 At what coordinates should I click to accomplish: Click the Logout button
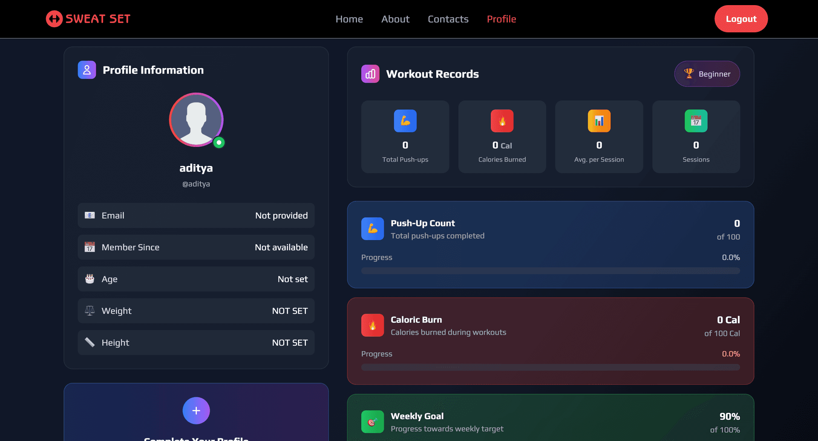(x=741, y=19)
